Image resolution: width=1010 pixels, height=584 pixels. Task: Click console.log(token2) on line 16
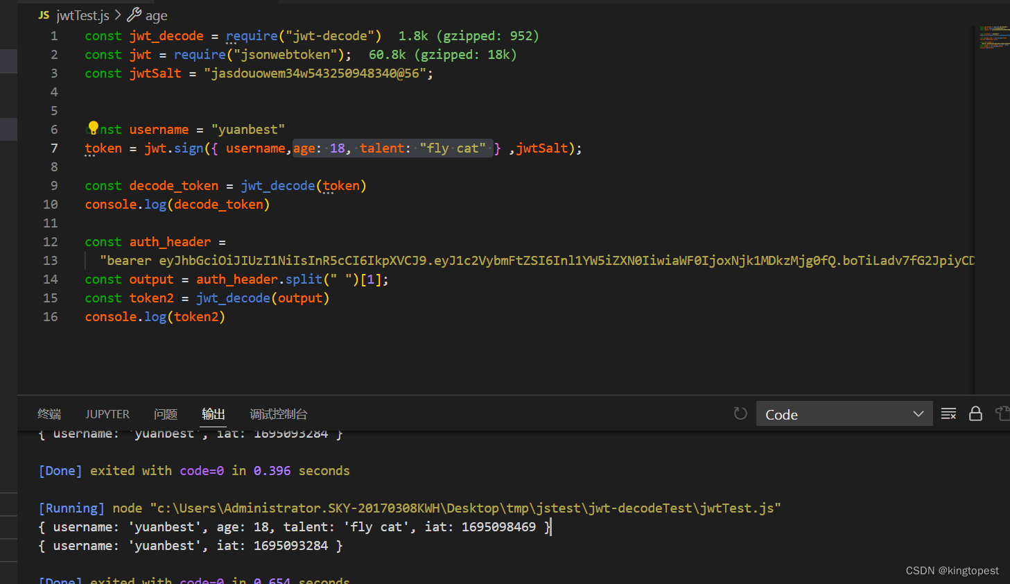155,316
